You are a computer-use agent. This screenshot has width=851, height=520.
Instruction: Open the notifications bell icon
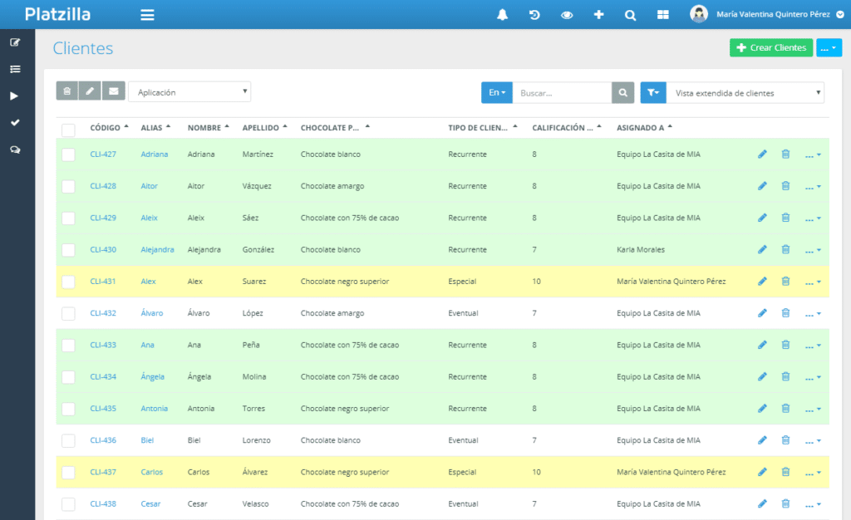(502, 14)
